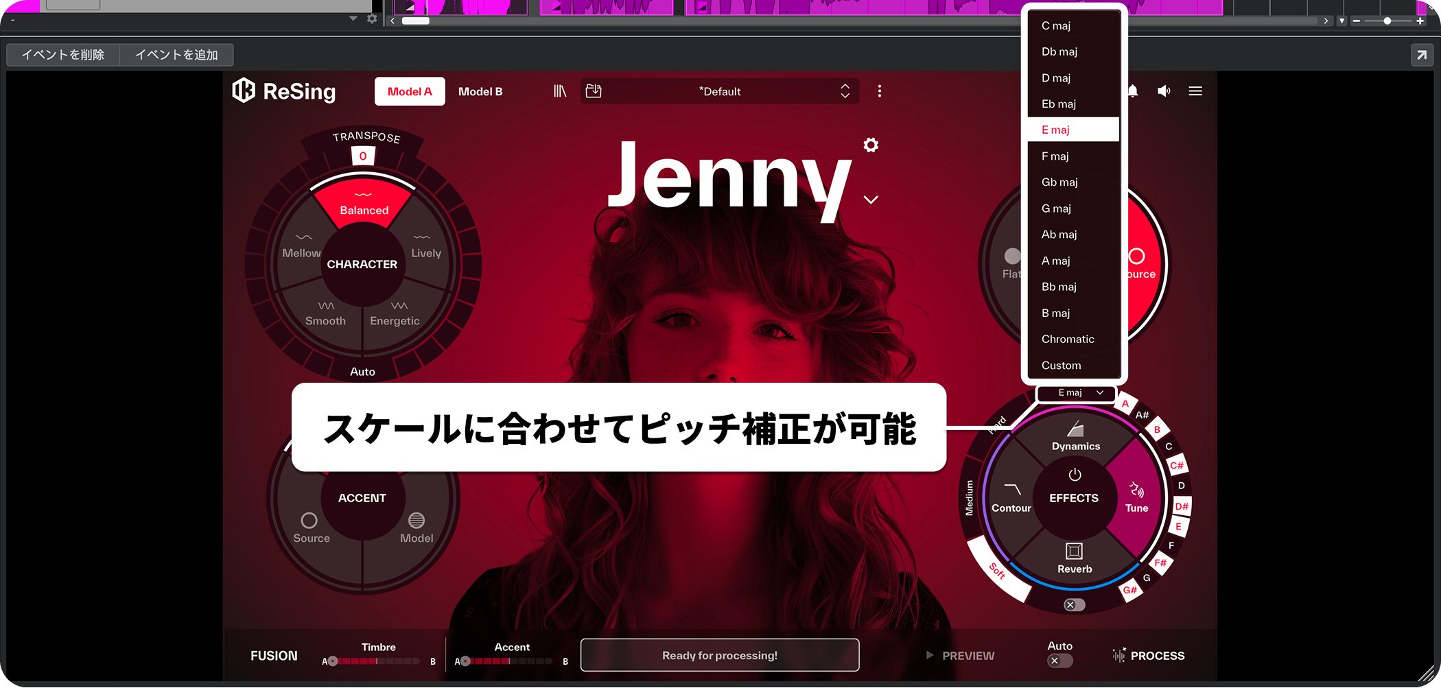Toggle the switch below Reverb
The image size is (1441, 688).
tap(1074, 605)
